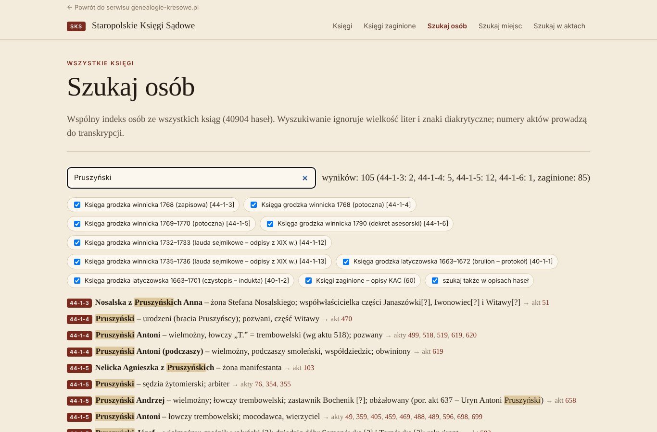This screenshot has width=657, height=432.
Task: Open akt 359 transcription link
Action: click(x=362, y=417)
